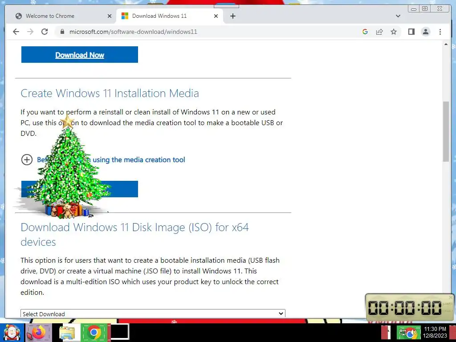
Task: Click the browser forward arrow
Action: pyautogui.click(x=30, y=32)
